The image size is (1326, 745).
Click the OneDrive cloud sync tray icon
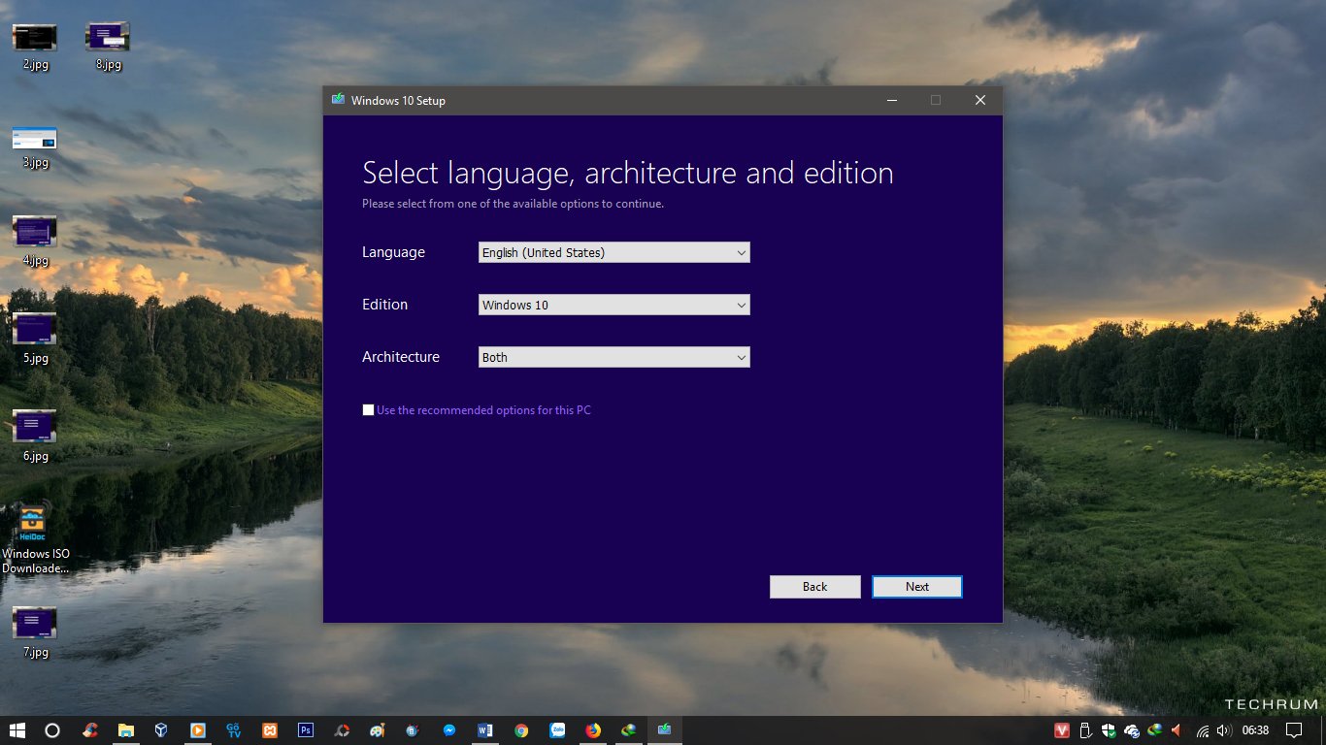1132,730
